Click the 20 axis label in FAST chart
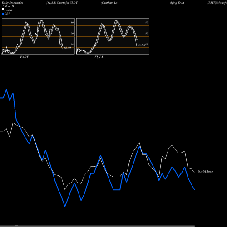 pyautogui.click(x=72, y=44)
